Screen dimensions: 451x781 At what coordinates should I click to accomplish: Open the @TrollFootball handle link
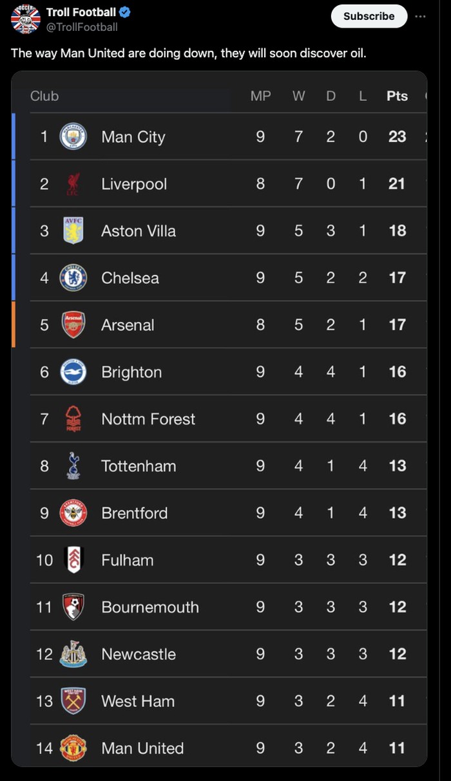[x=82, y=27]
